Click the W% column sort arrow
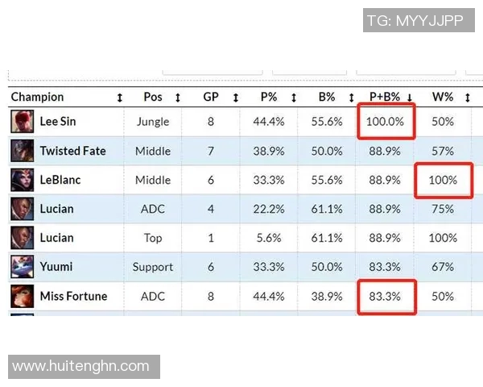 (468, 98)
